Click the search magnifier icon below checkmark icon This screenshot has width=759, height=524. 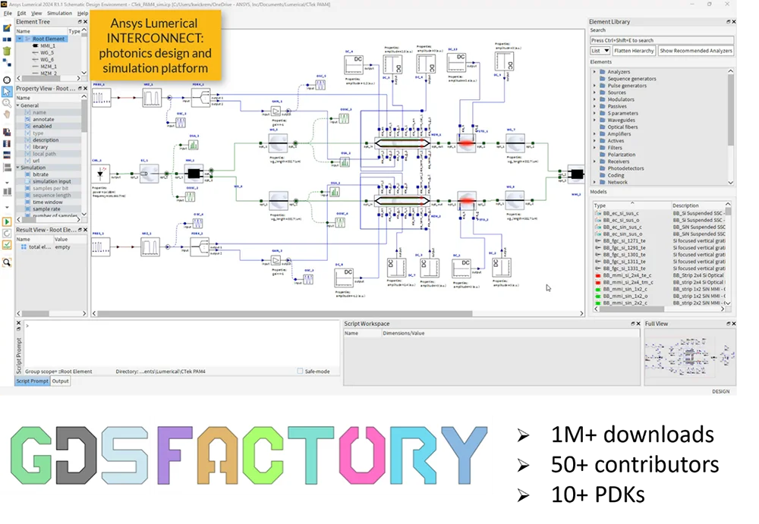(x=7, y=262)
